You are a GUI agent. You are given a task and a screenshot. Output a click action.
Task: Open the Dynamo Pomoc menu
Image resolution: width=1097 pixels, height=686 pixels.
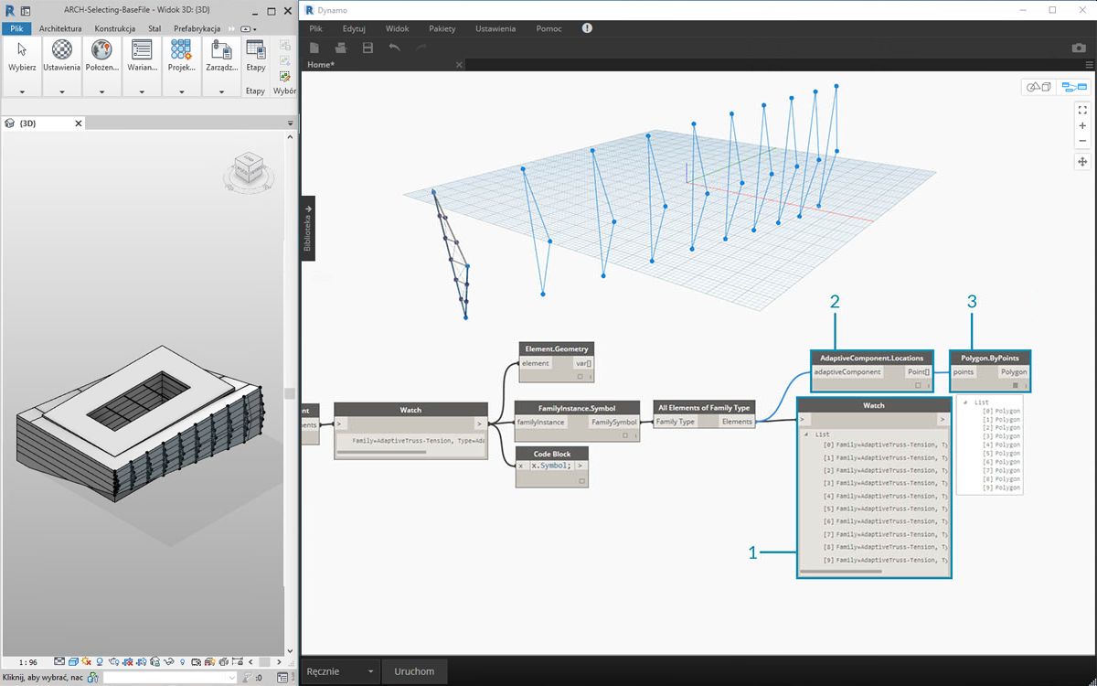(x=549, y=28)
